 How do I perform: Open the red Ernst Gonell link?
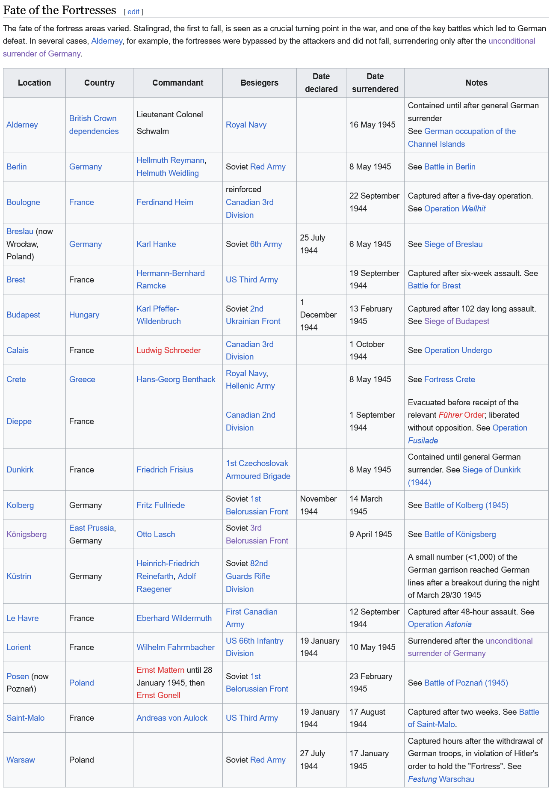pos(159,695)
